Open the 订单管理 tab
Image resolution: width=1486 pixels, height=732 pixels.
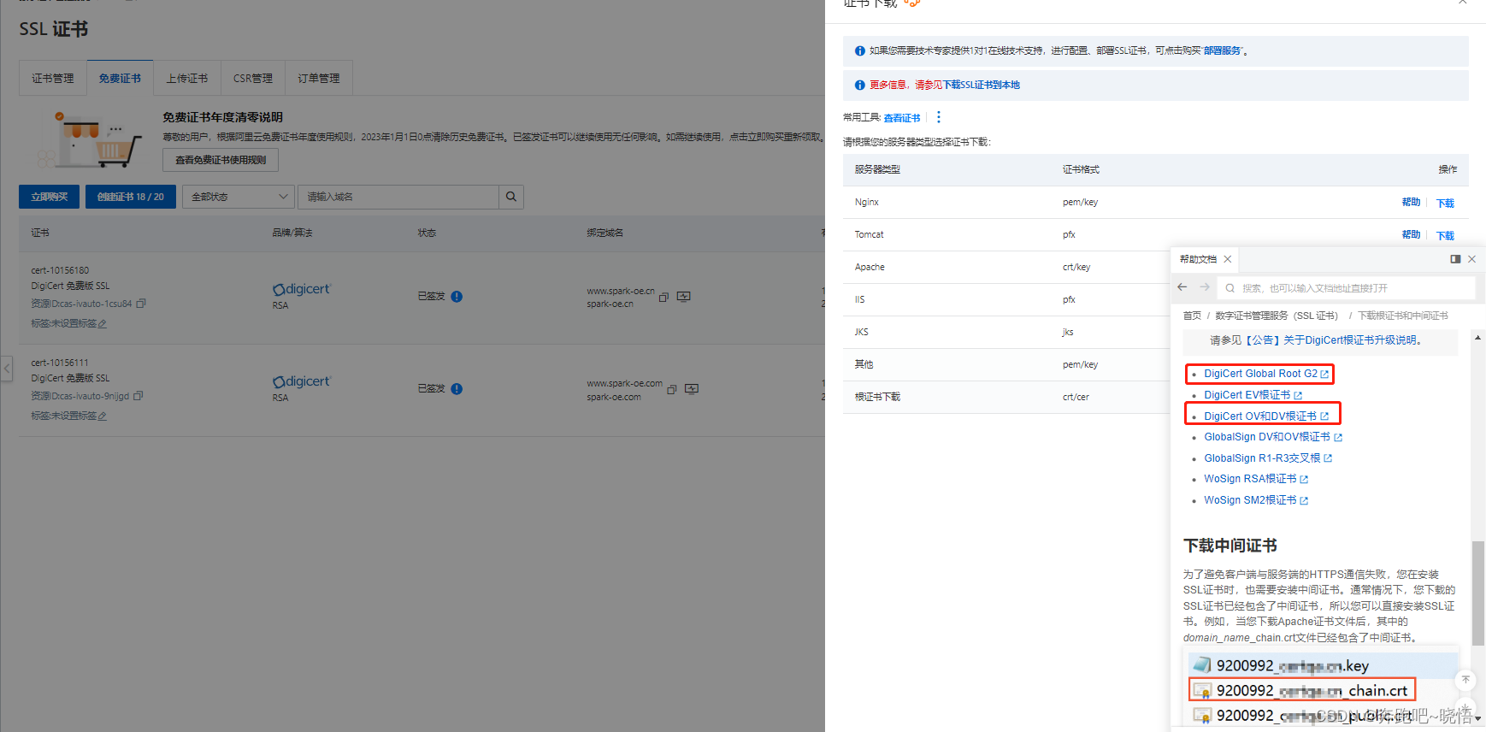pos(319,78)
